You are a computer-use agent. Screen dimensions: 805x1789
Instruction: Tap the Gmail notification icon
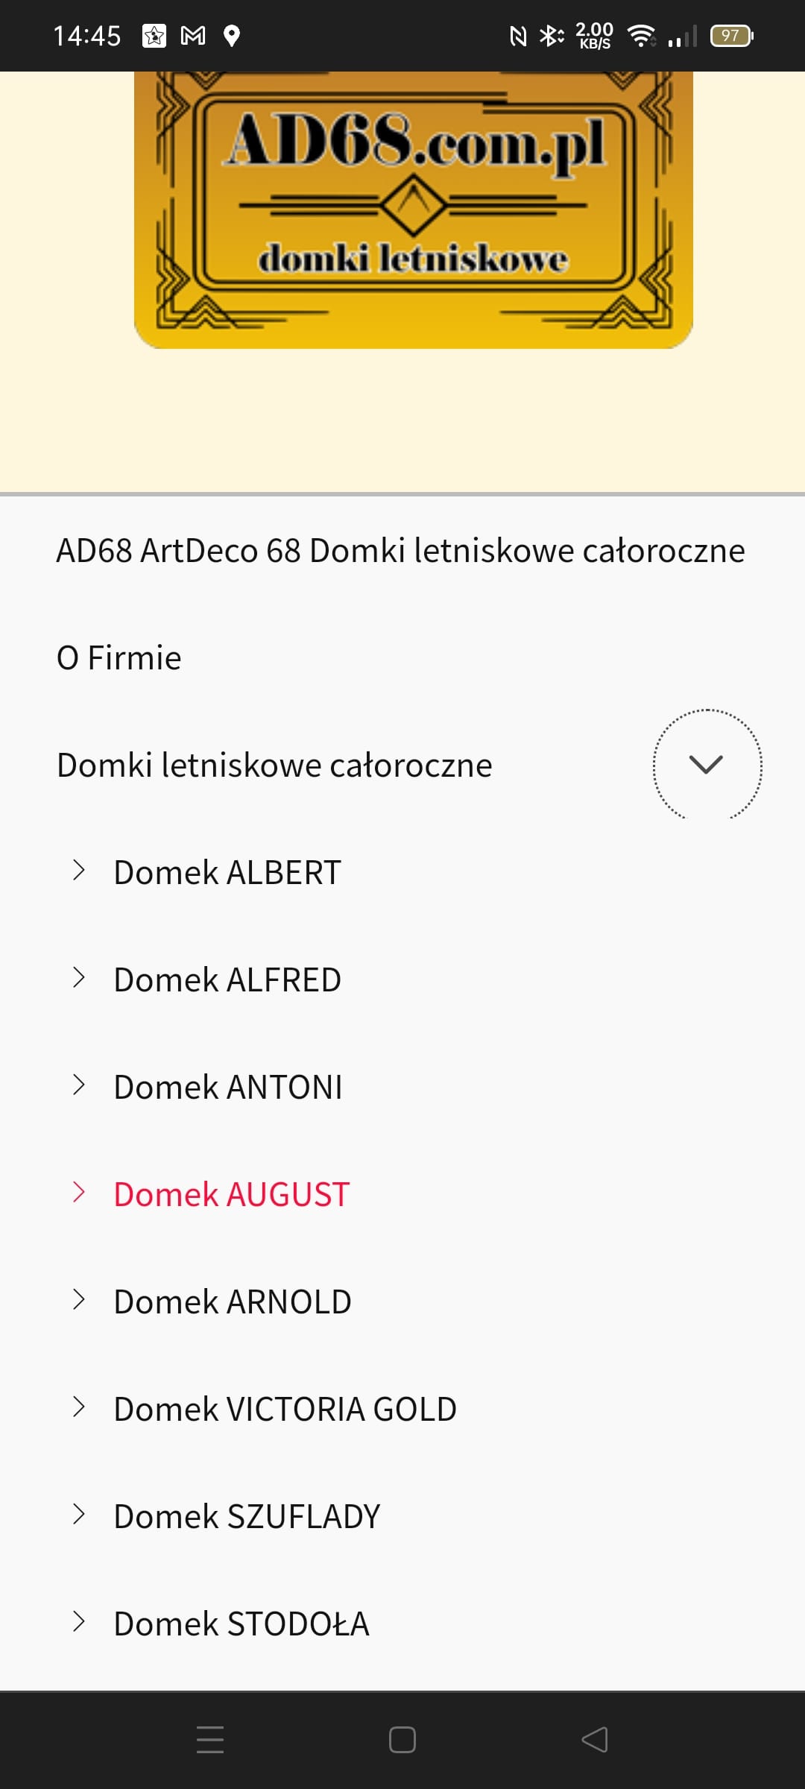click(193, 35)
